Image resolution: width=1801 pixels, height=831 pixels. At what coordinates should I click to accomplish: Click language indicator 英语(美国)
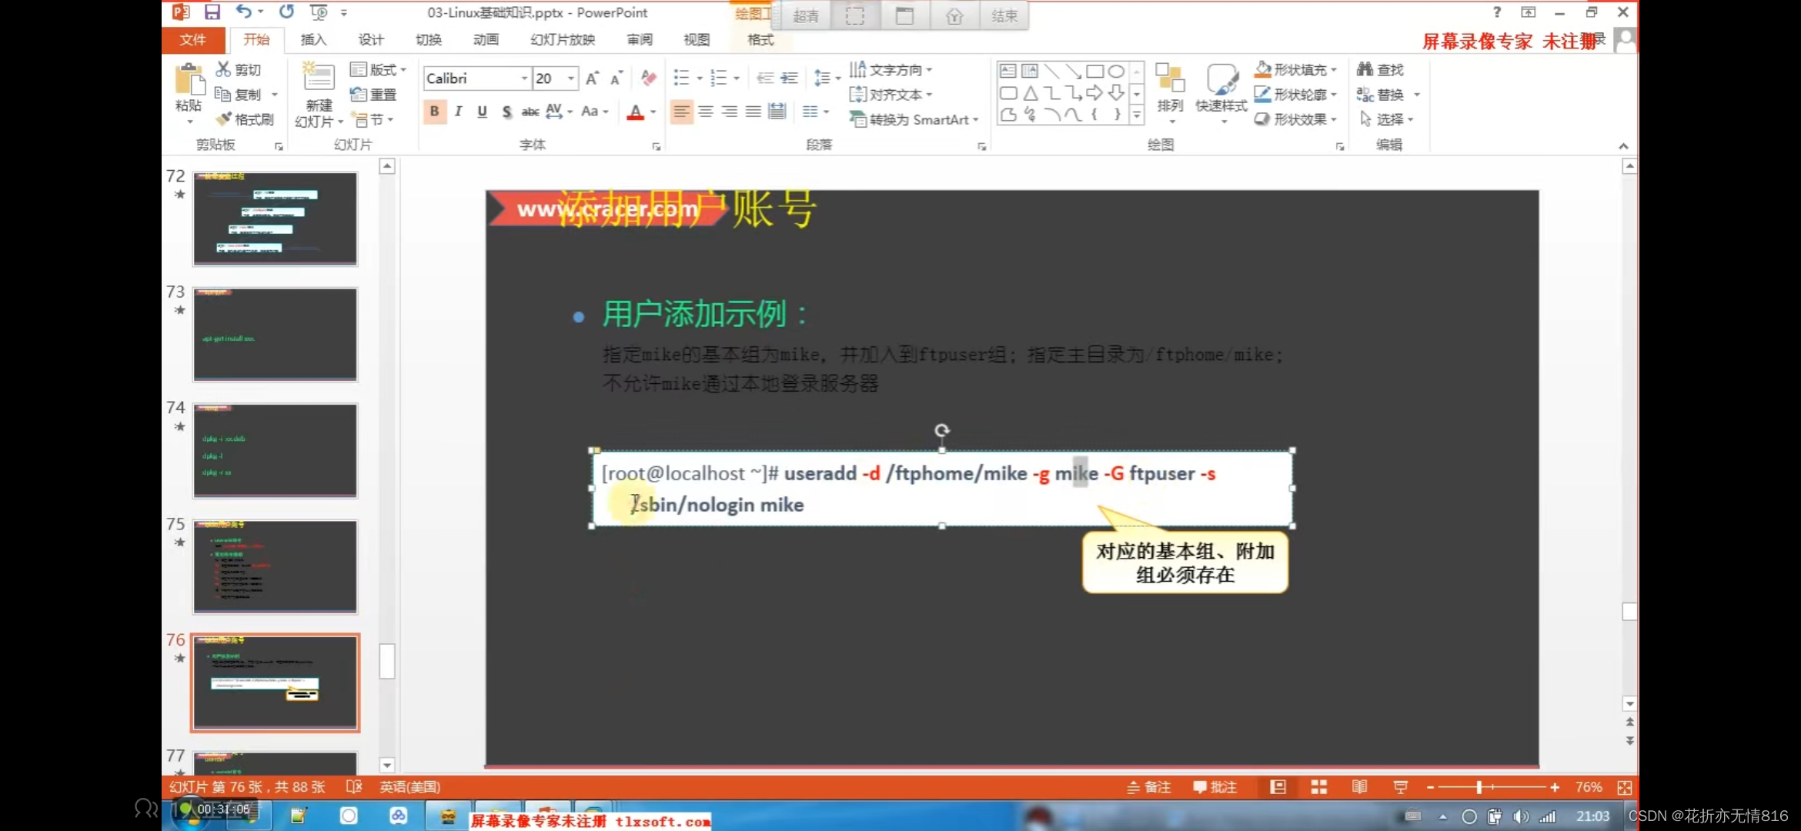tap(409, 786)
